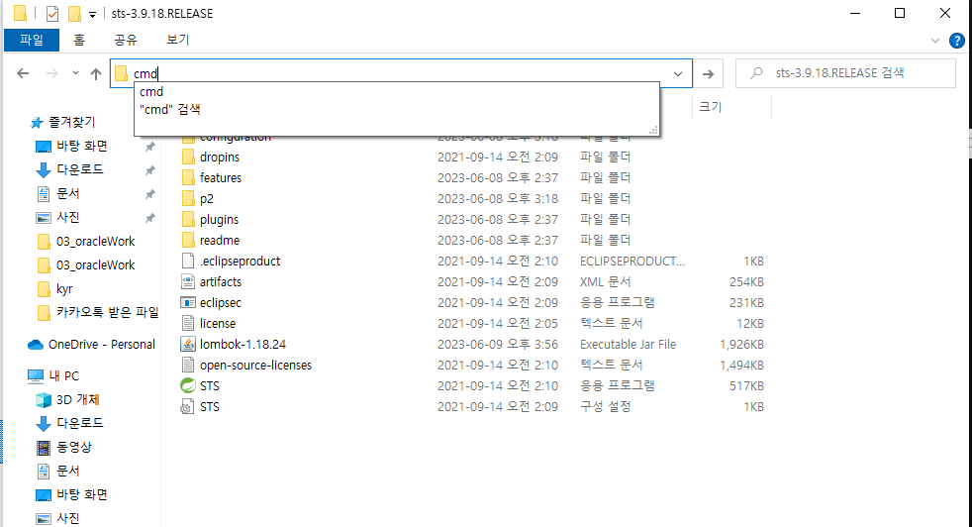Image resolution: width=972 pixels, height=527 pixels.
Task: Click the 구성 설정 type cell
Action: [x=606, y=406]
